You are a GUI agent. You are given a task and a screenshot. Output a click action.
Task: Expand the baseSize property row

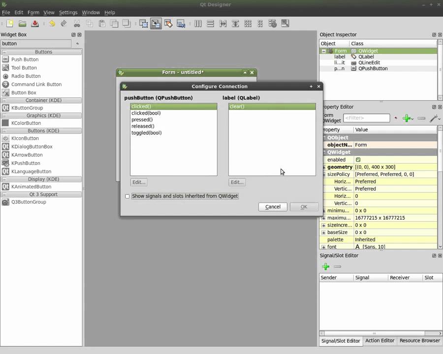(x=323, y=233)
